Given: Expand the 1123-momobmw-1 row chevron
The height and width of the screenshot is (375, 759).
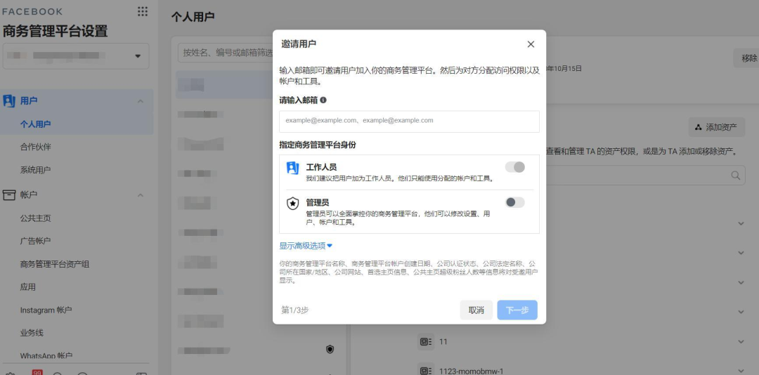Looking at the screenshot, I should click(741, 371).
